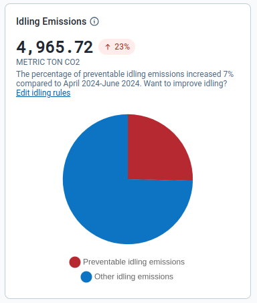The image size is (257, 303).
Task: Click the 'Want to improve idling?' text
Action: [185, 84]
